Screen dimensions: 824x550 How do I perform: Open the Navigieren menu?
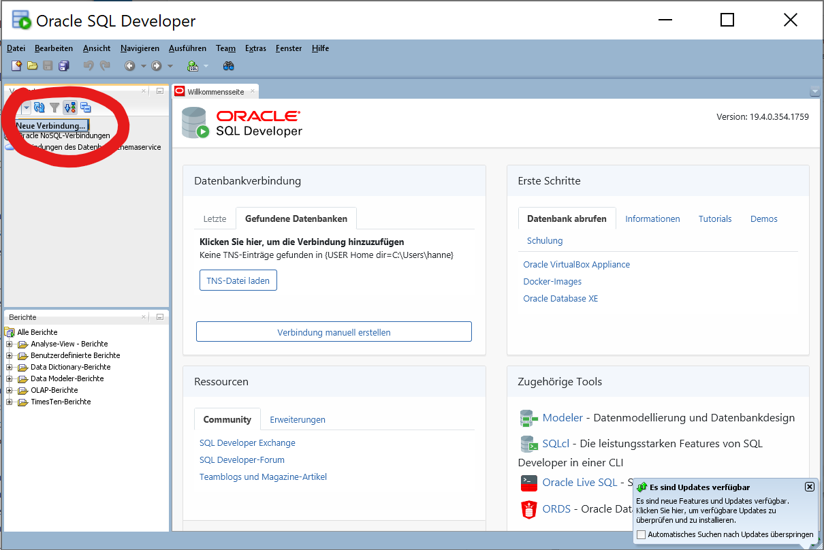click(140, 48)
